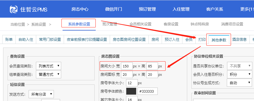Open the 常用门锁设置 sub-tab
This screenshot has height=101, width=254.
pos(50,39)
